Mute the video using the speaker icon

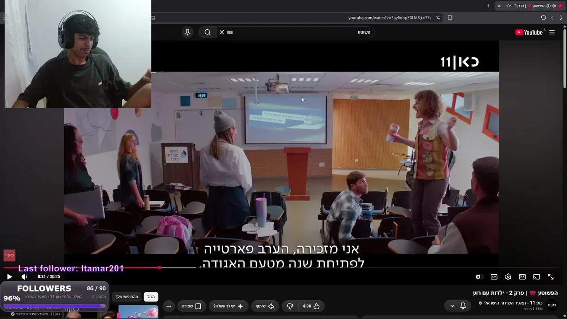coord(24,277)
